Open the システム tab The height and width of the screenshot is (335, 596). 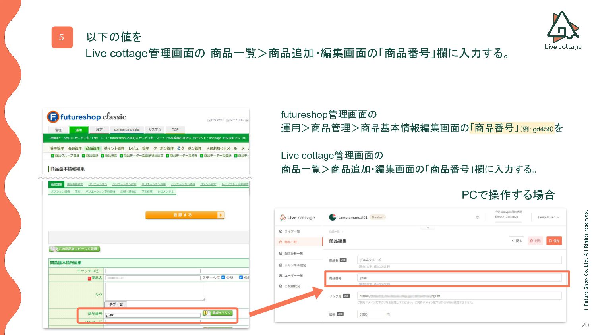coord(155,130)
